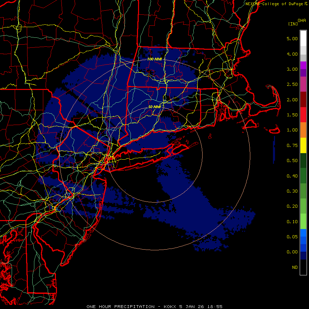Viewport: 309px width, 309px height.
Task: Click the ND legend label
Action: (x=295, y=267)
